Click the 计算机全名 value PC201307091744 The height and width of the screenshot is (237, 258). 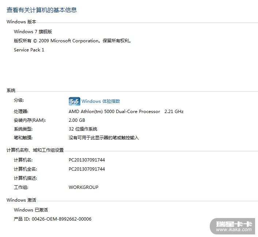[87, 169]
